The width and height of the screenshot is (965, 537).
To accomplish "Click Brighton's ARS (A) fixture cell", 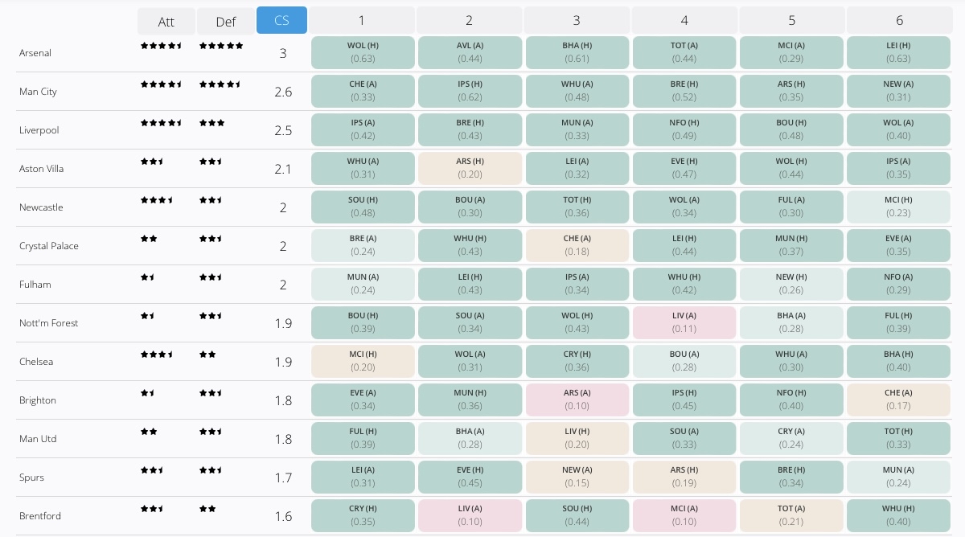I will pyautogui.click(x=577, y=400).
